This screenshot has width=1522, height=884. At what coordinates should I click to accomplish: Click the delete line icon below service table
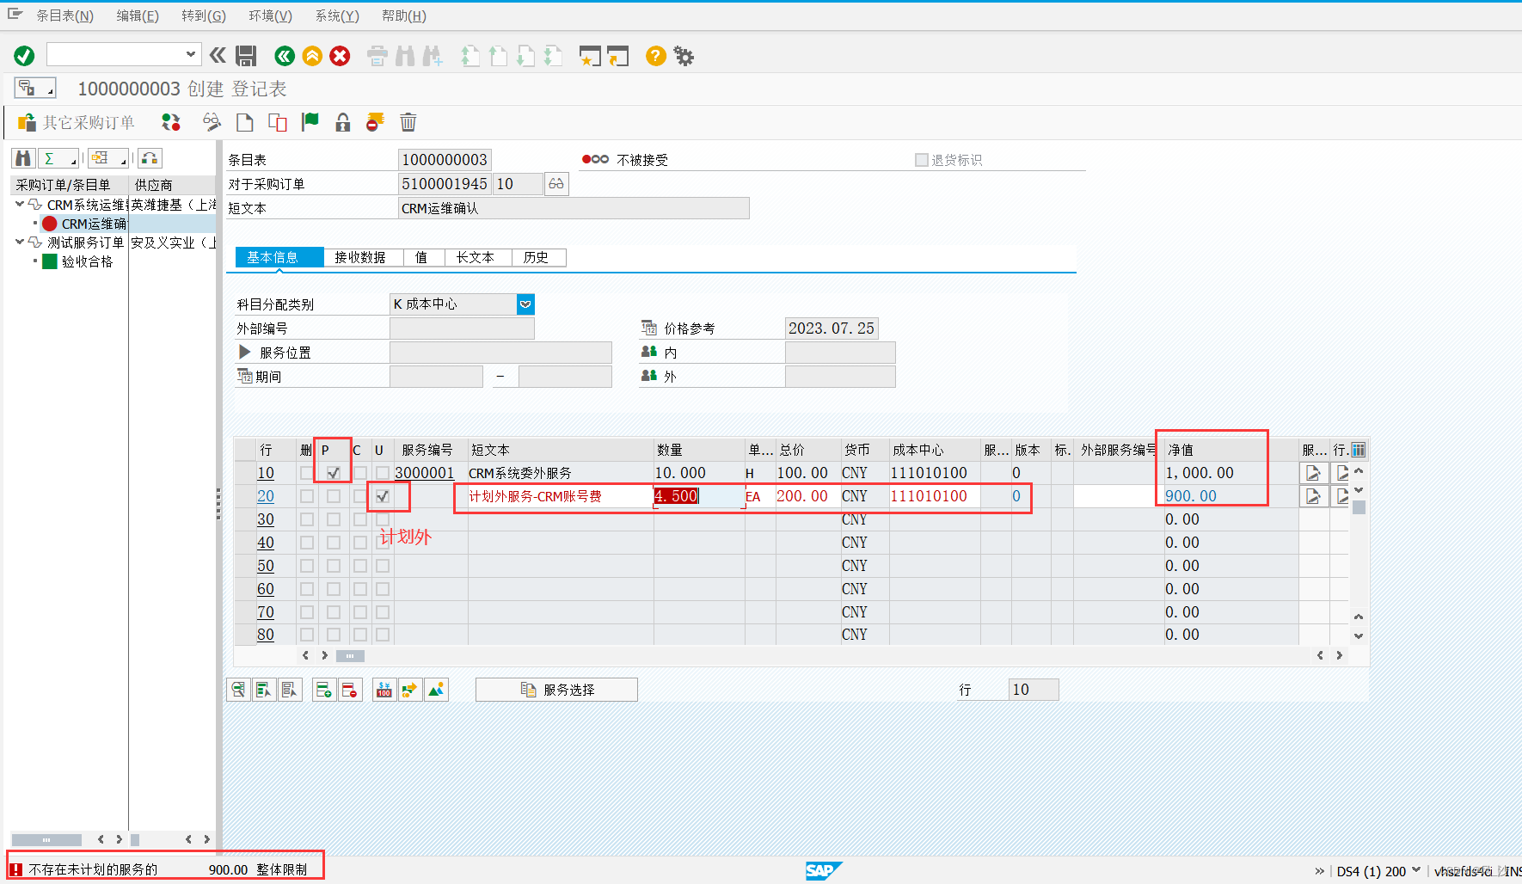point(350,690)
